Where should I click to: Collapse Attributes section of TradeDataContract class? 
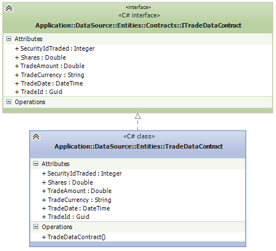point(35,164)
